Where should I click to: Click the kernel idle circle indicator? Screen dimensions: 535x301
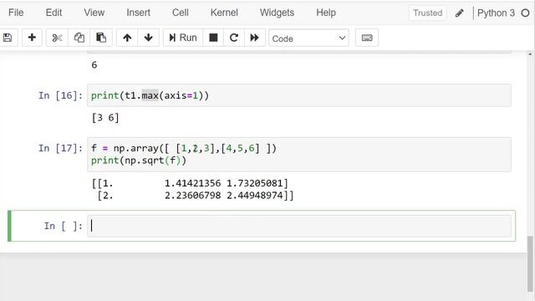525,13
